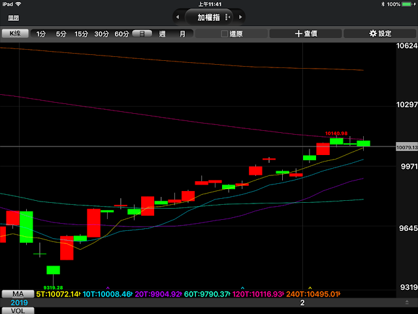This screenshot has width=418, height=314.
Task: Tap the cyan caret marker above 120T
Action: coord(242,288)
